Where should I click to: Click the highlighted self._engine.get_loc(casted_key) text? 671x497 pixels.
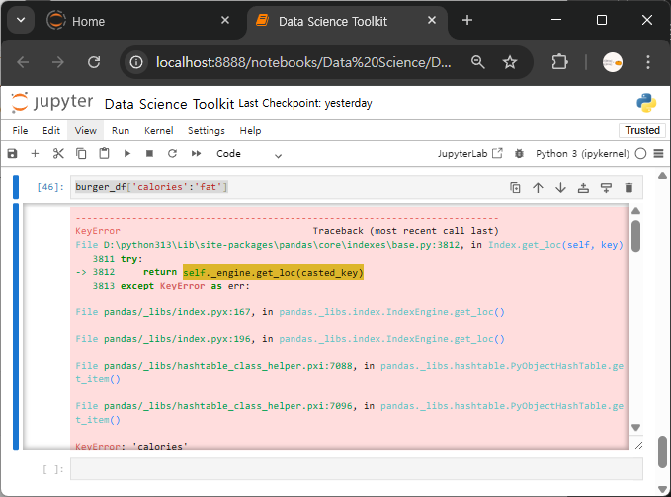273,272
